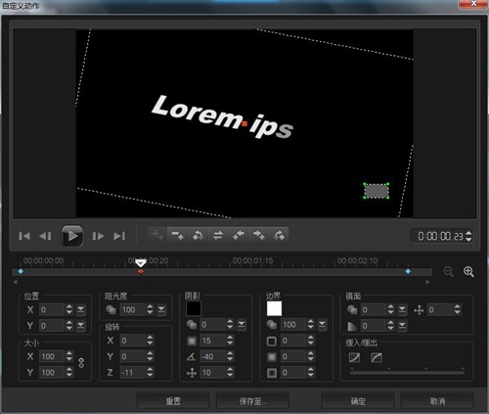Select the end keyframe diamond on timeline
Image resolution: width=489 pixels, height=414 pixels.
(408, 271)
